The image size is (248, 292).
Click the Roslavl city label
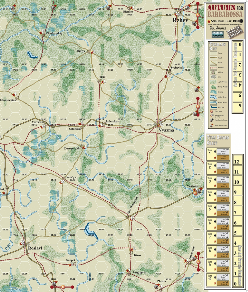pyautogui.click(x=35, y=248)
